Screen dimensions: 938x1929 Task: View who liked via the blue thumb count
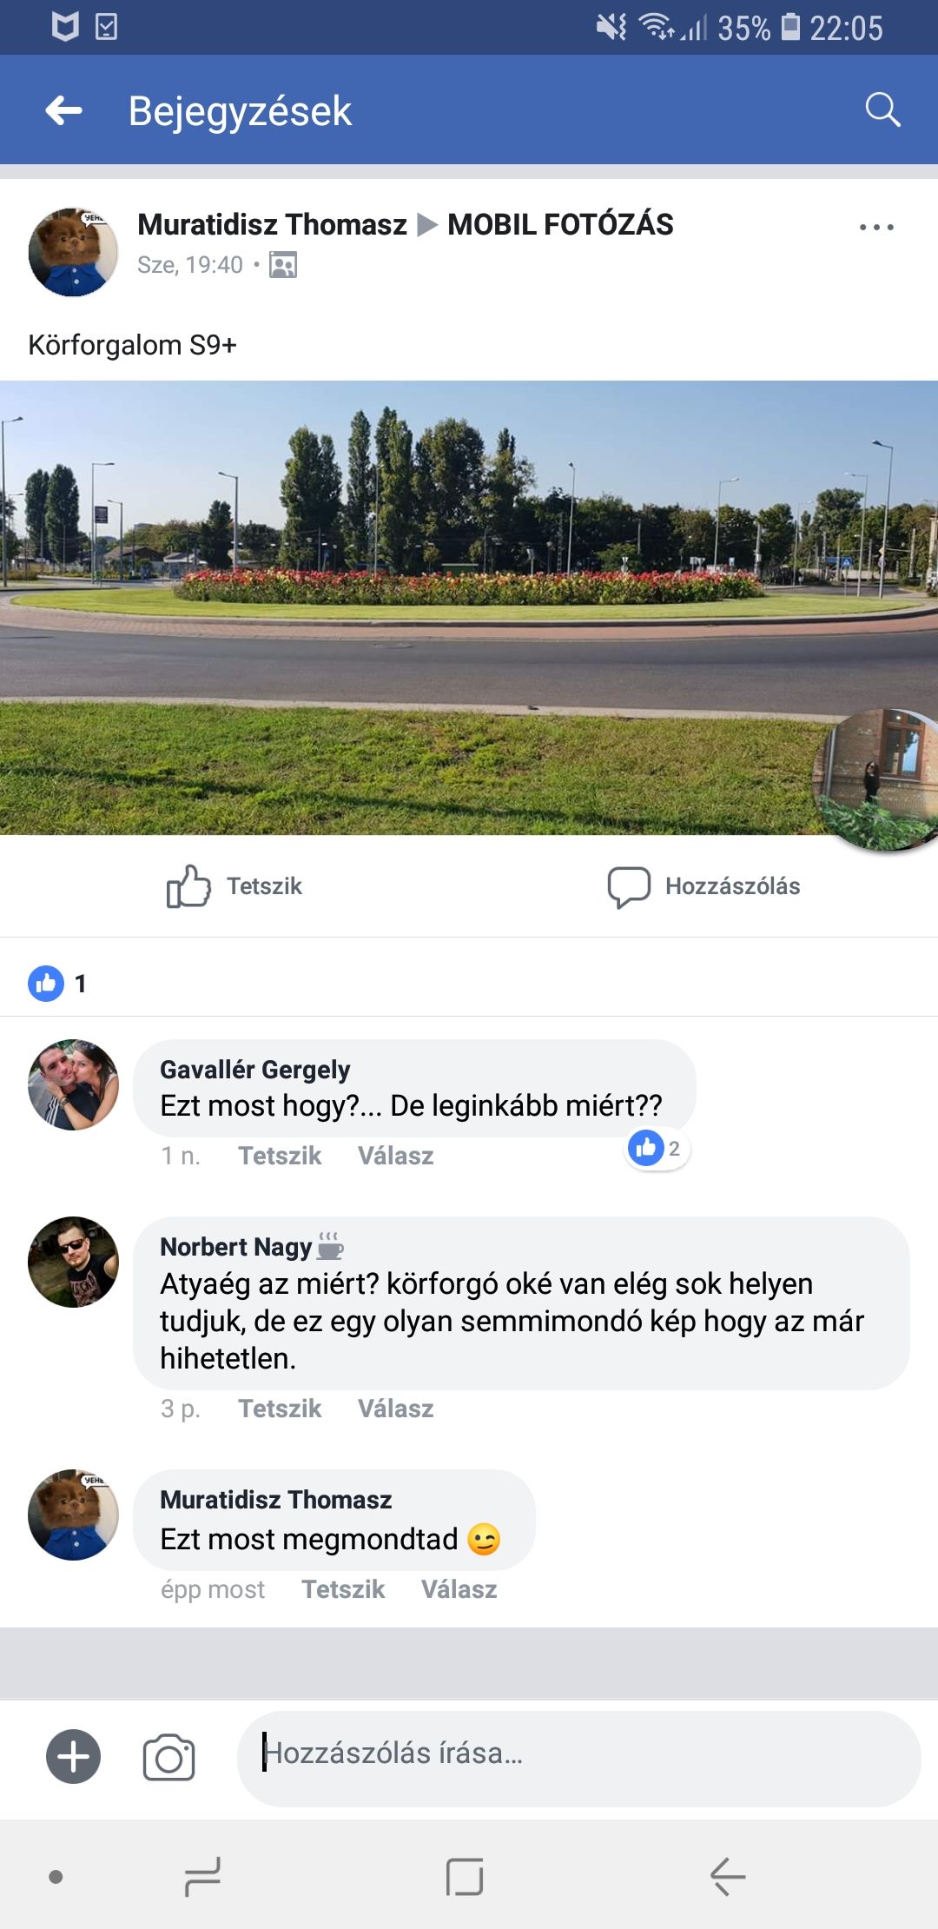click(57, 984)
